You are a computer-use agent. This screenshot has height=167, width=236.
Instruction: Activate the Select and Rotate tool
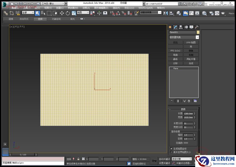click(x=67, y=13)
